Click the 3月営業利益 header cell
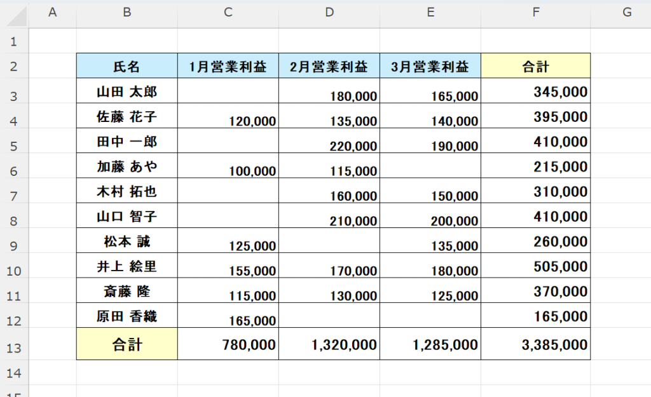This screenshot has height=397, width=651. (430, 66)
